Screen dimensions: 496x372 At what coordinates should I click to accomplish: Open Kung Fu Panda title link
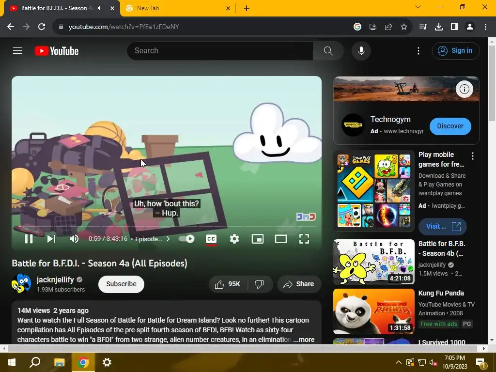pyautogui.click(x=441, y=293)
